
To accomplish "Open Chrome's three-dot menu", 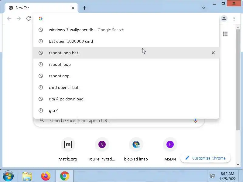I will [234, 19].
